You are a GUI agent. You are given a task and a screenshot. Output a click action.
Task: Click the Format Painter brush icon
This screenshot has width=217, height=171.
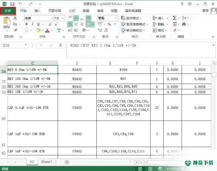point(15,30)
